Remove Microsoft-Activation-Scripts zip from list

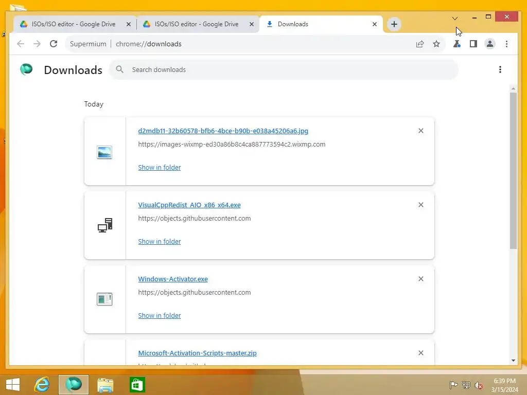click(421, 353)
